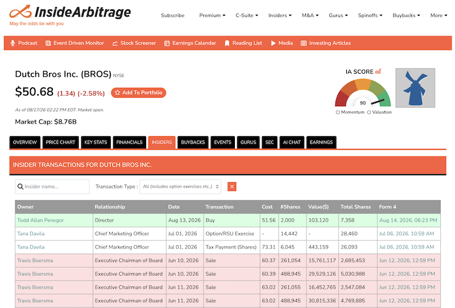
Task: Open the SEC tab
Action: coord(269,142)
